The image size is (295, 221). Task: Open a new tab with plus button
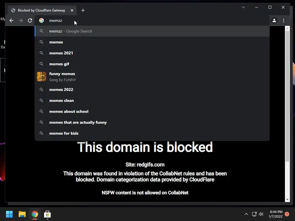(x=83, y=10)
